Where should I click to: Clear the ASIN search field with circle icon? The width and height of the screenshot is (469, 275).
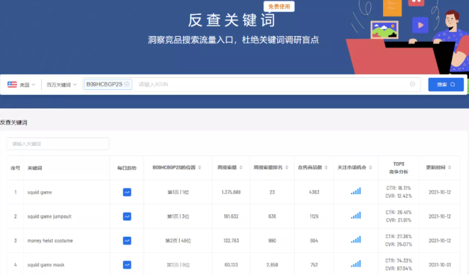click(412, 84)
